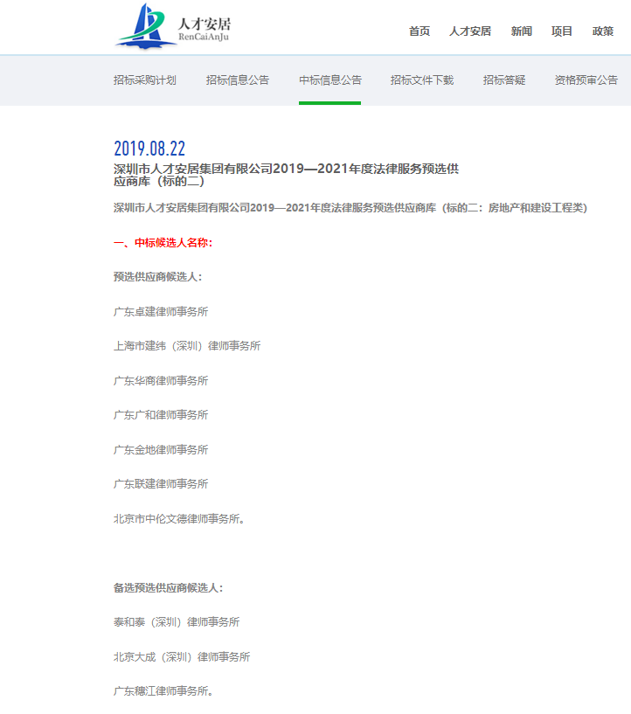
Task: Switch to 招标采购计划 tab
Action: [x=145, y=80]
